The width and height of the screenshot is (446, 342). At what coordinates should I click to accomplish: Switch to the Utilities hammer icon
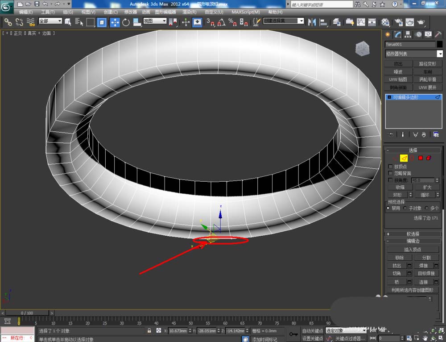click(x=438, y=34)
